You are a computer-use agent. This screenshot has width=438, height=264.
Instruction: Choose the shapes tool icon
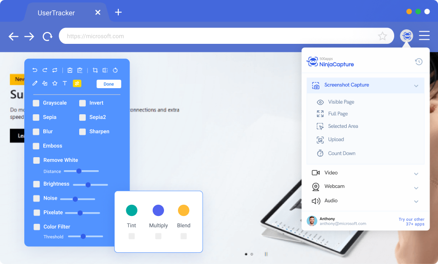click(x=45, y=83)
